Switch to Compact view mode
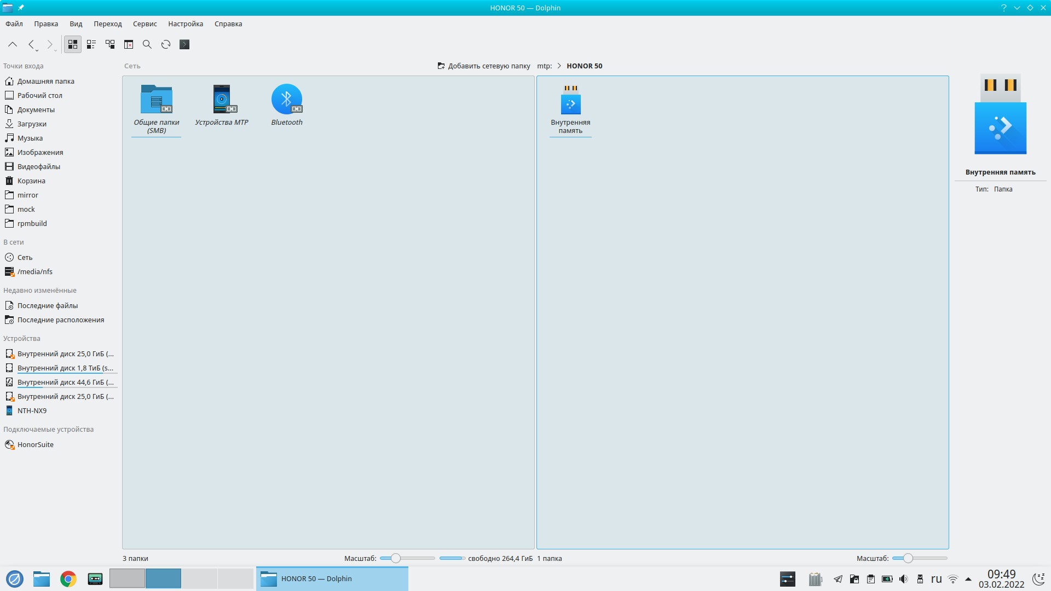The height and width of the screenshot is (591, 1051). coord(91,44)
